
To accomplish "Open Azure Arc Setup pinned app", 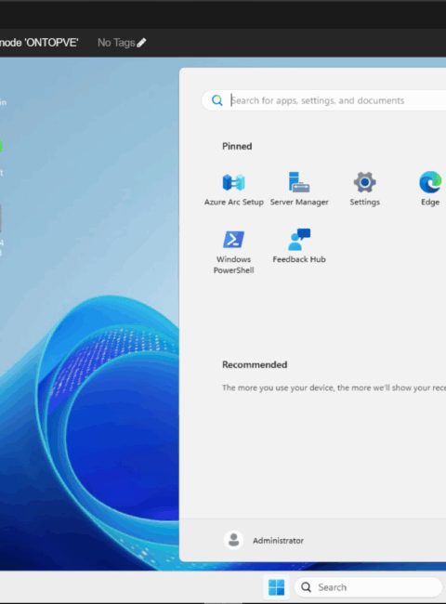I will point(234,190).
